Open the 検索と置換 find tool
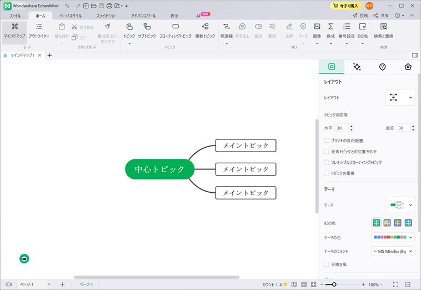 (x=384, y=27)
